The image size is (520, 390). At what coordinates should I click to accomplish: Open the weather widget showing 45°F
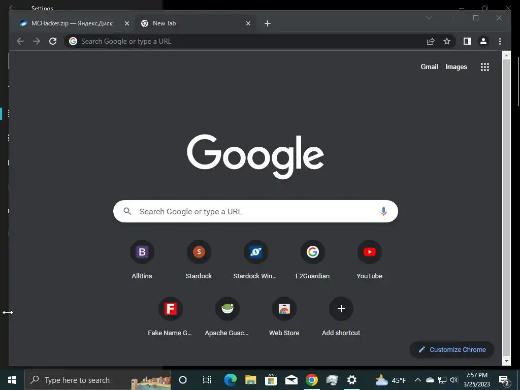391,380
